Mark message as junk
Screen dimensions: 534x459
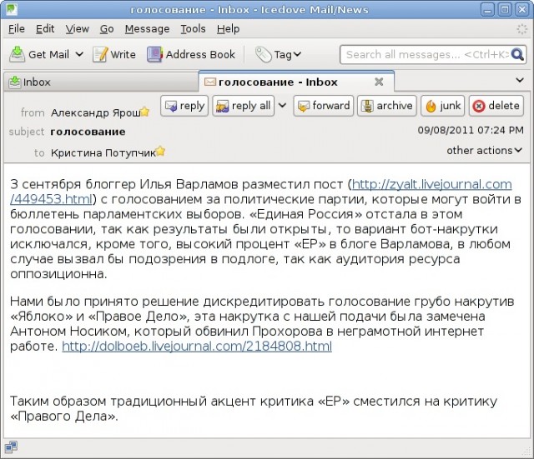coord(443,106)
